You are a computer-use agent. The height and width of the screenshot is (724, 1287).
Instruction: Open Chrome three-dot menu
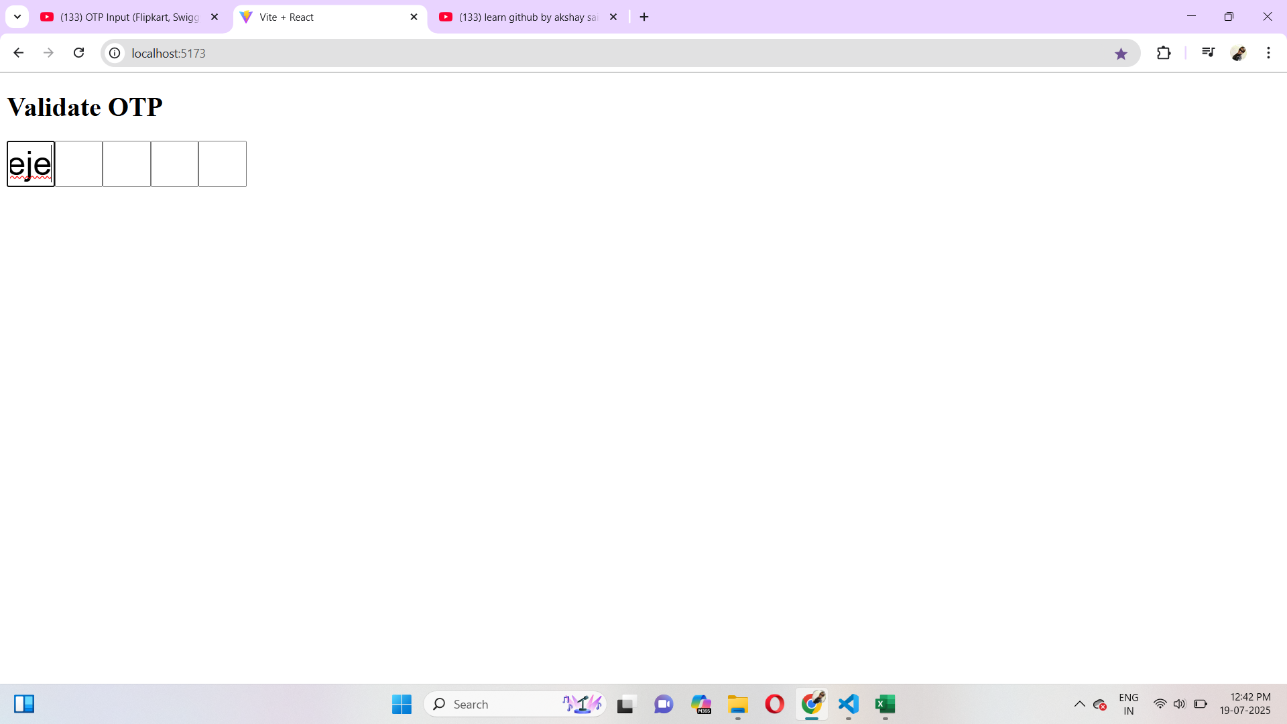click(1268, 53)
